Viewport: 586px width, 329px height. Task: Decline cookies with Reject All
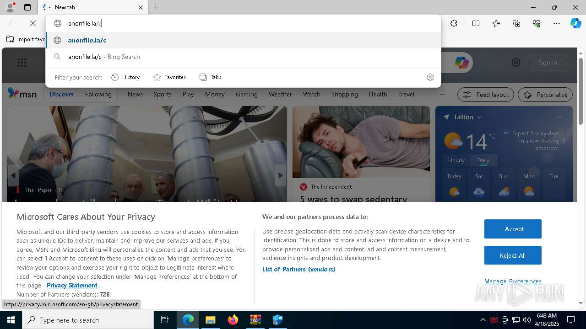click(x=513, y=255)
